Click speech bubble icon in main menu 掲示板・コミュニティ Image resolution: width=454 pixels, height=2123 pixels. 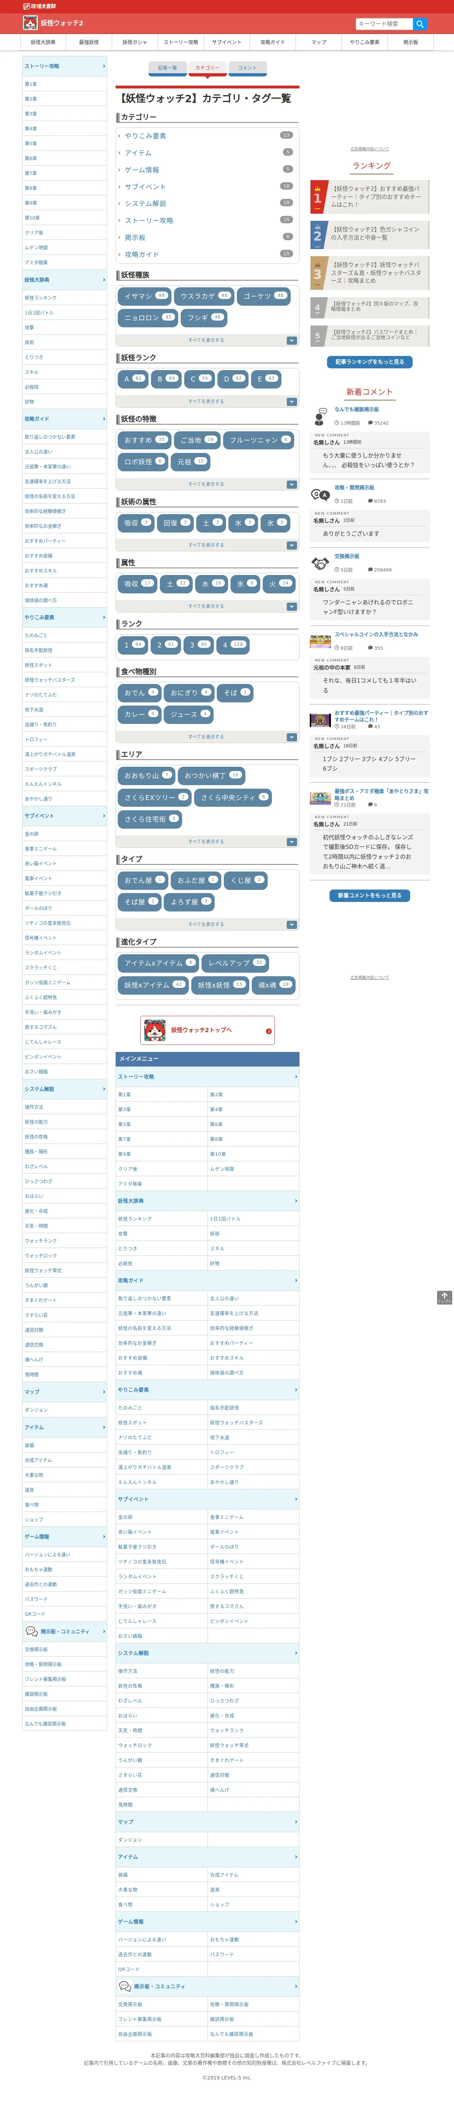124,1986
